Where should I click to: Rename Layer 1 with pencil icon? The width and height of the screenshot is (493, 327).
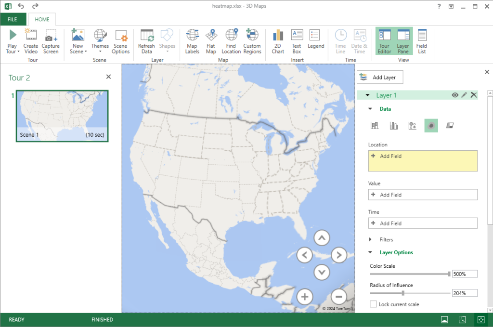[464, 95]
